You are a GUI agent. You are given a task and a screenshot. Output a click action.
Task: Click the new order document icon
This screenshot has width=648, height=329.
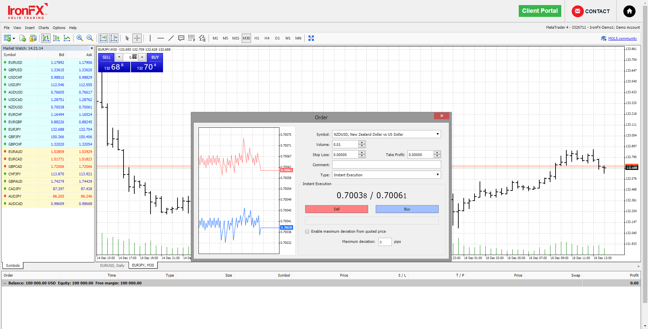[23, 38]
